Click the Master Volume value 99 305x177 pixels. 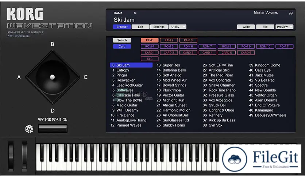[x=290, y=13]
